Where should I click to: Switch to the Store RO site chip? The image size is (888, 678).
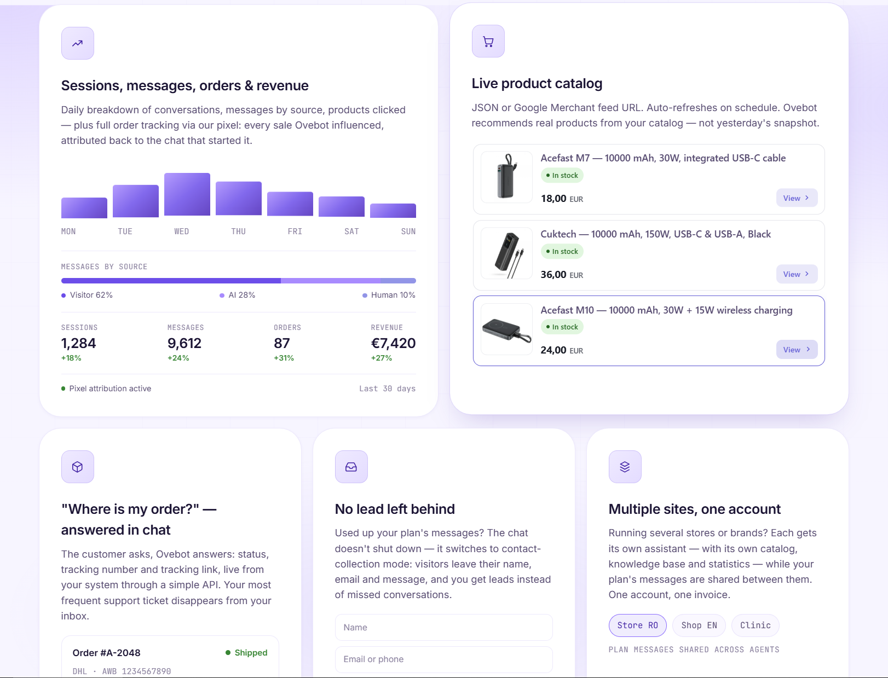pos(638,625)
